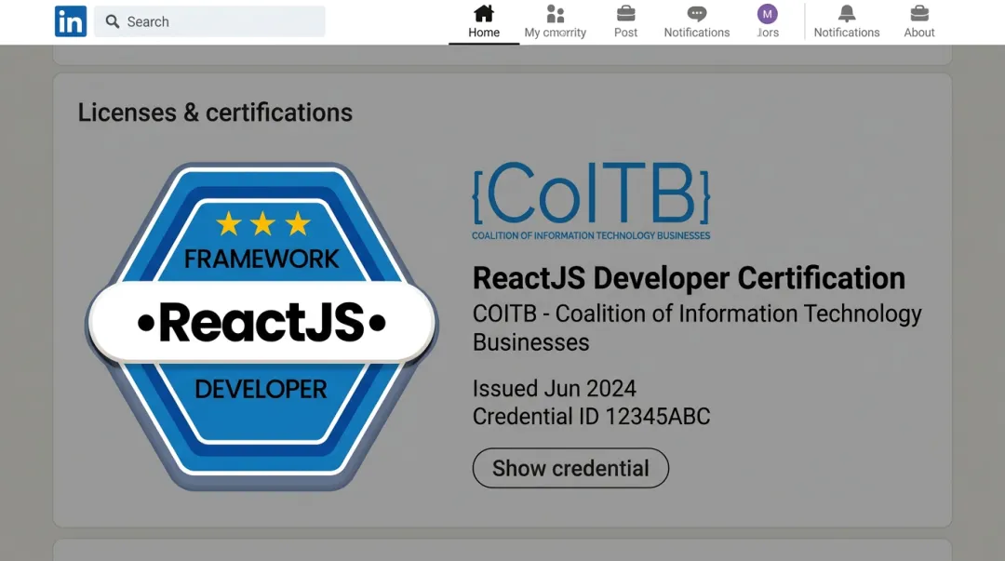Viewport: 1005px width, 561px height.
Task: Click the people icon above My cmorrity
Action: click(x=555, y=13)
